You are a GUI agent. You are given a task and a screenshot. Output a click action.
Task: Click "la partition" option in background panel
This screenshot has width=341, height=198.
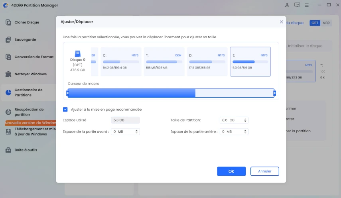pos(298,131)
